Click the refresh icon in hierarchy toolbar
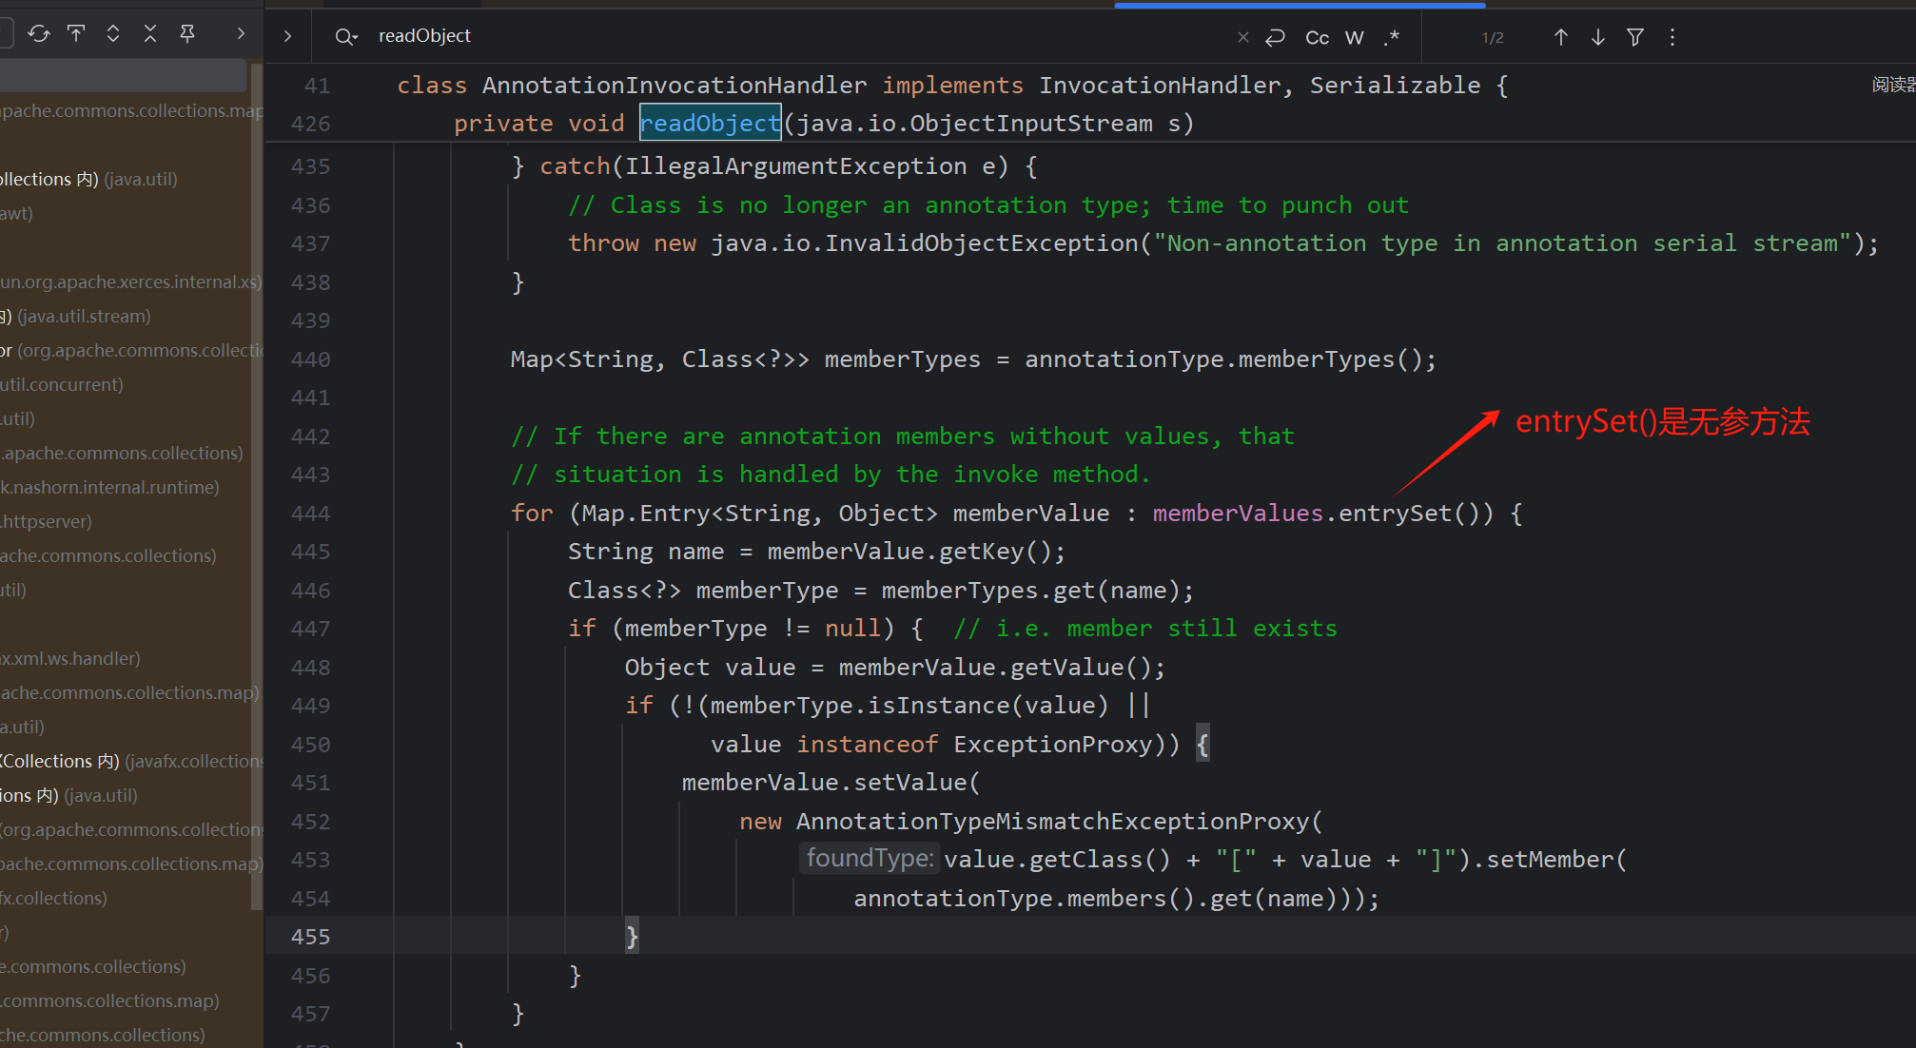This screenshot has width=1916, height=1048. click(38, 34)
